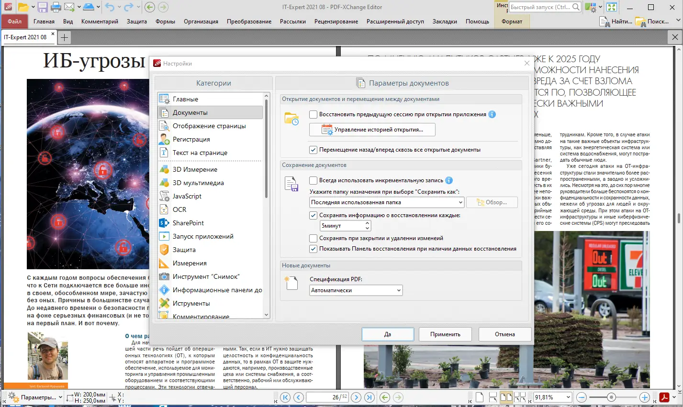Image resolution: width=683 pixels, height=407 pixels.
Task: Enable restore previous session checkbox
Action: tap(313, 114)
